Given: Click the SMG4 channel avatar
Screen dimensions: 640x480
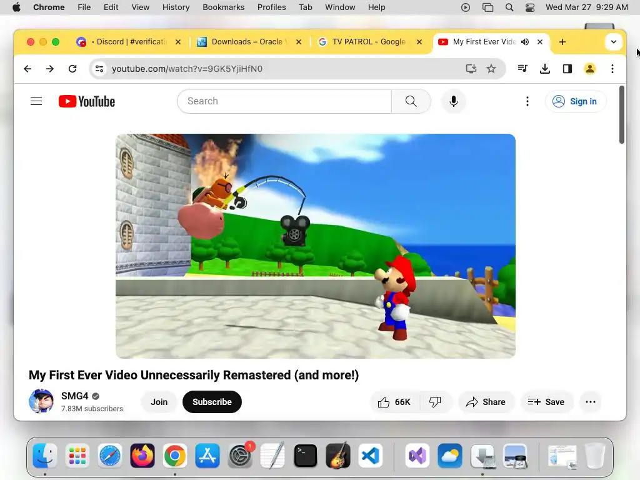Looking at the screenshot, I should (41, 401).
